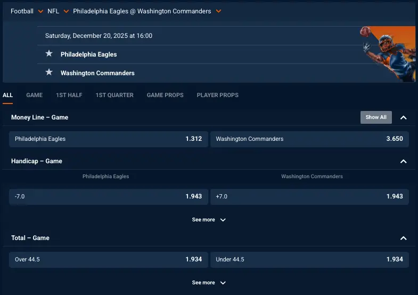Star the Washington Commanders team as favorite

click(x=50, y=73)
